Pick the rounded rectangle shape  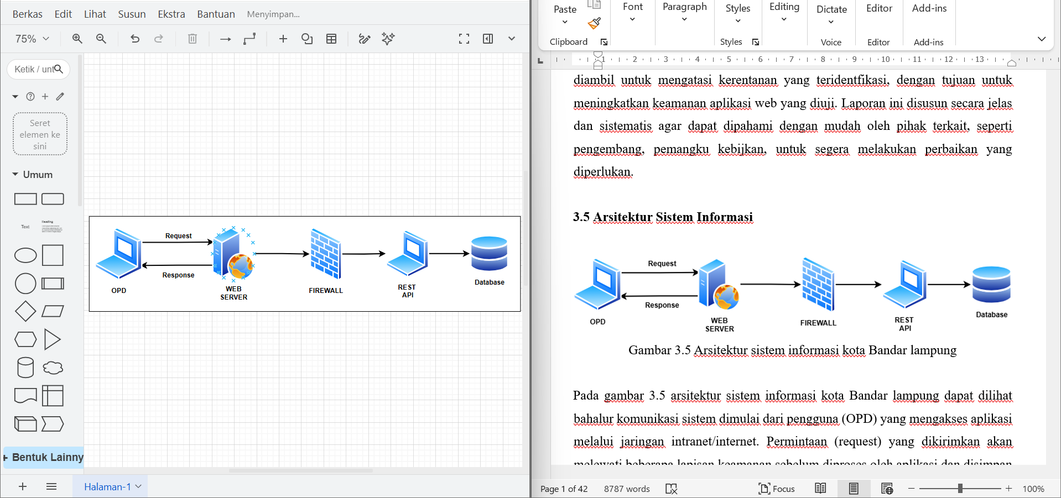pos(53,199)
